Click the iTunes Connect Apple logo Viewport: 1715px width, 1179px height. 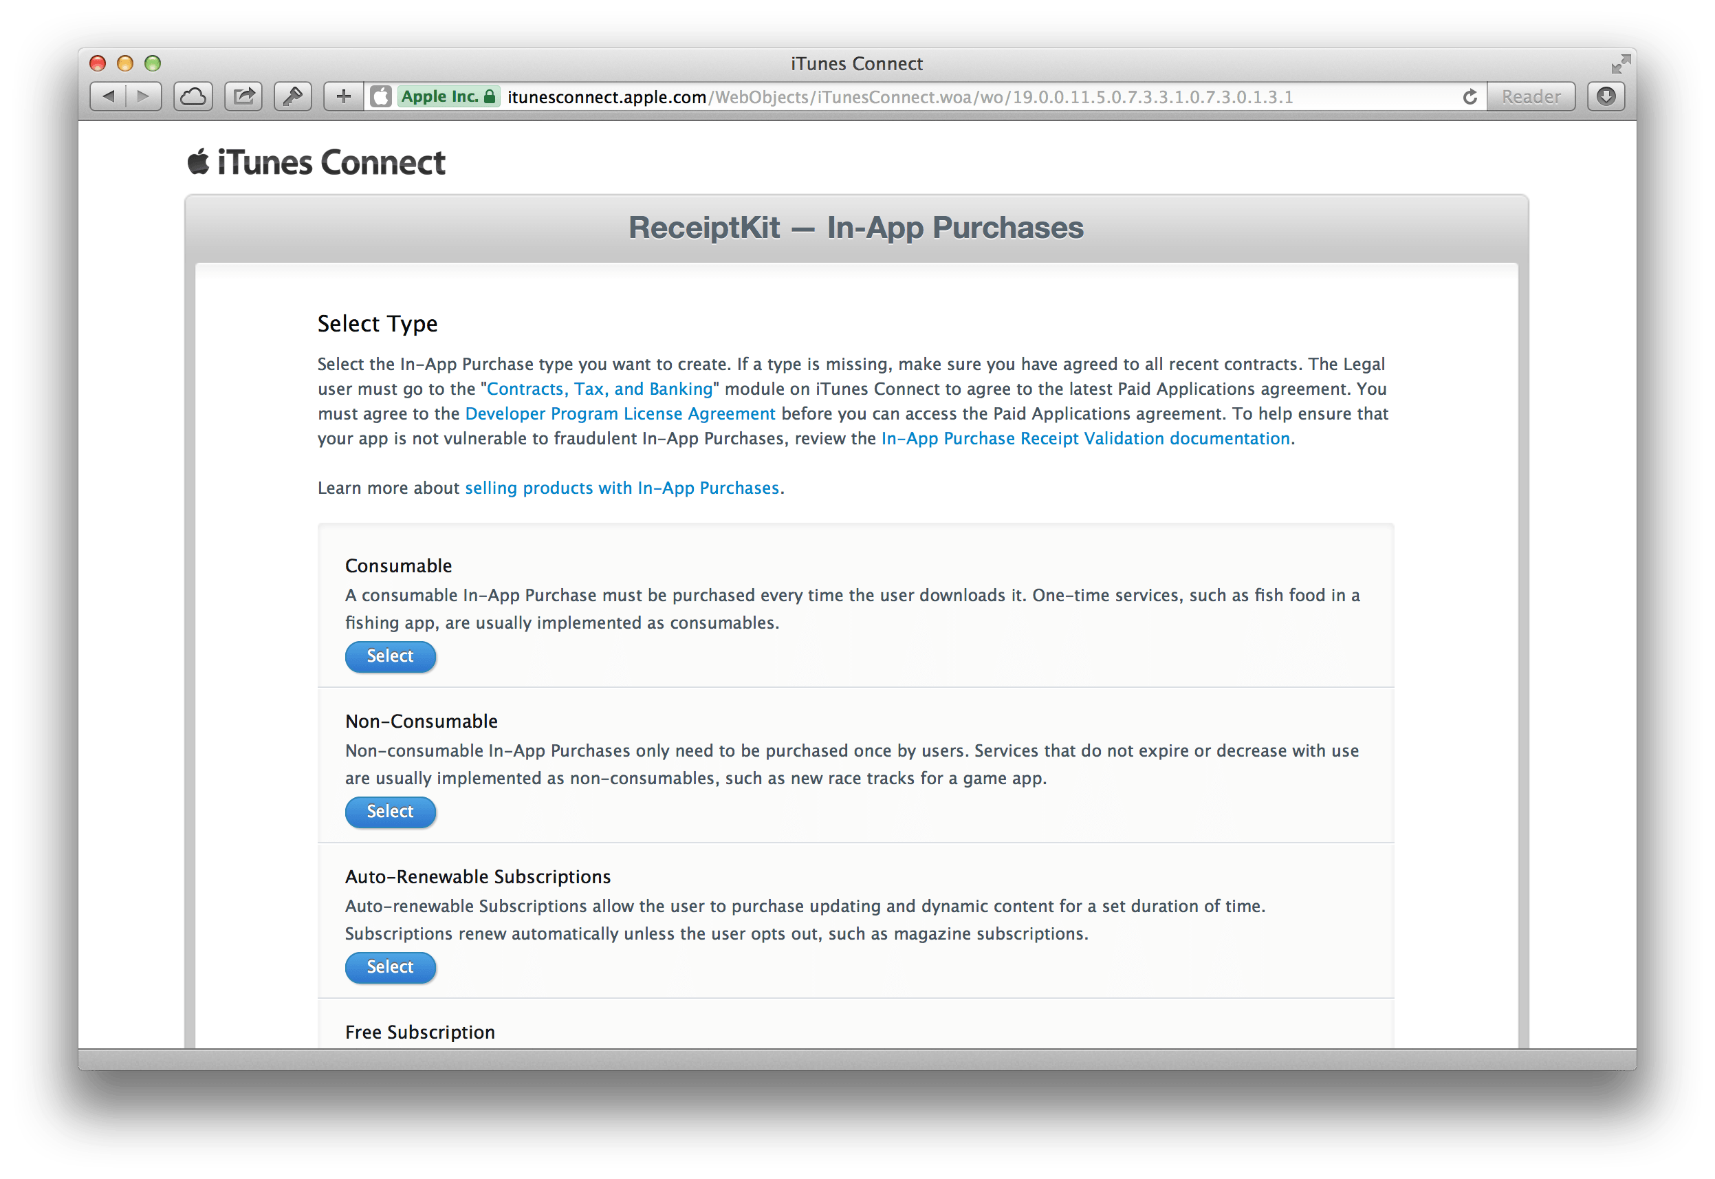(198, 161)
